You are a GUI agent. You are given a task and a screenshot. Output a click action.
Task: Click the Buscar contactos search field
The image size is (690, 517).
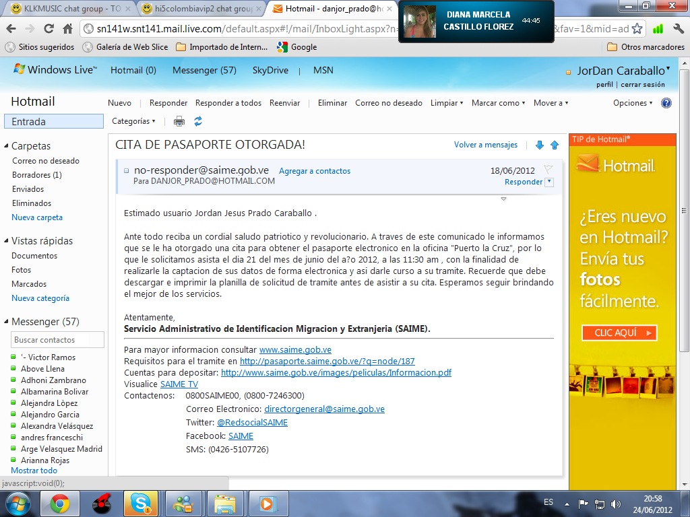click(57, 340)
